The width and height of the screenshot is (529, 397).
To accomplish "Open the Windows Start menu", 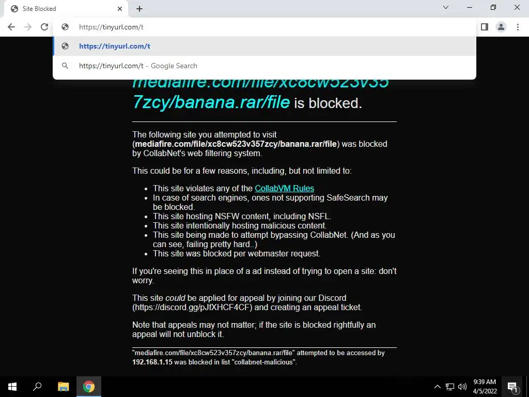I will tap(12, 387).
